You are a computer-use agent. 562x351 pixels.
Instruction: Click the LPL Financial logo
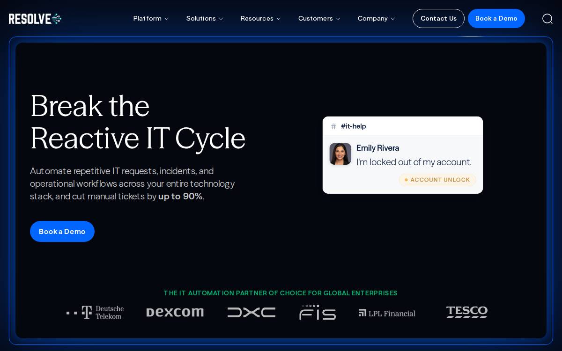387,313
